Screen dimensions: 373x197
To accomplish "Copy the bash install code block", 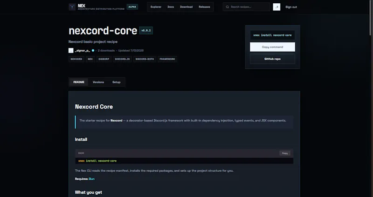I will coord(285,153).
